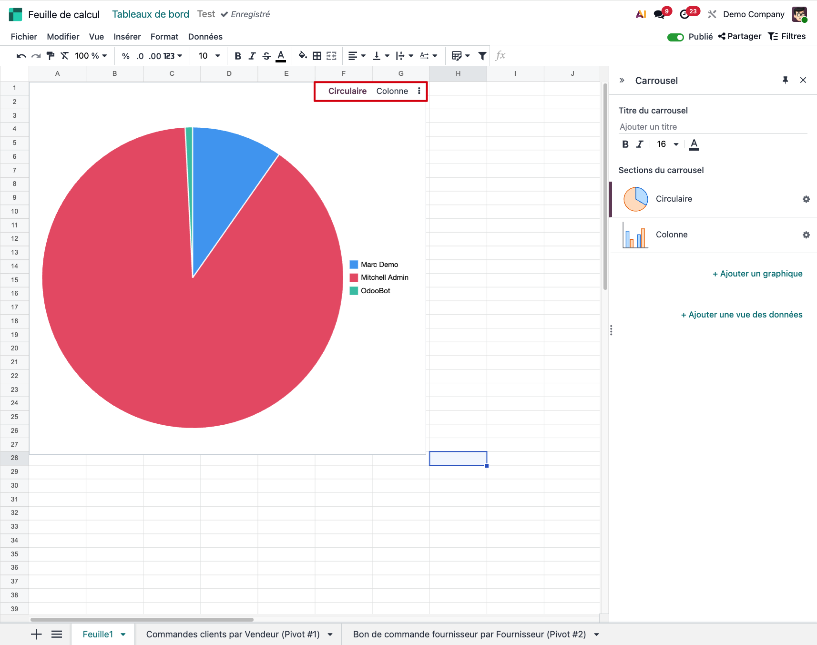Viewport: 817px width, 645px height.
Task: Open the 100 % zoom dropdown
Action: [x=91, y=56]
